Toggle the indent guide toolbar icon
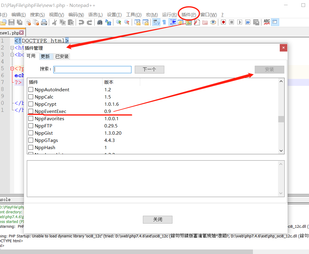The image size is (309, 254). [x=173, y=22]
